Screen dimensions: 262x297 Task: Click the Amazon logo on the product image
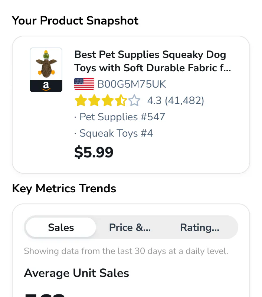(46, 86)
